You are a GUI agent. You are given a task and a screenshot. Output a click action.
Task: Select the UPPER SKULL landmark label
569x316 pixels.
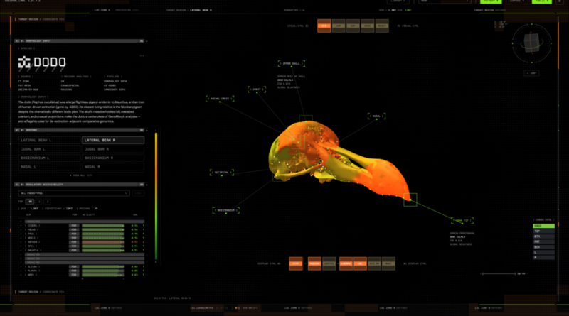pos(292,63)
